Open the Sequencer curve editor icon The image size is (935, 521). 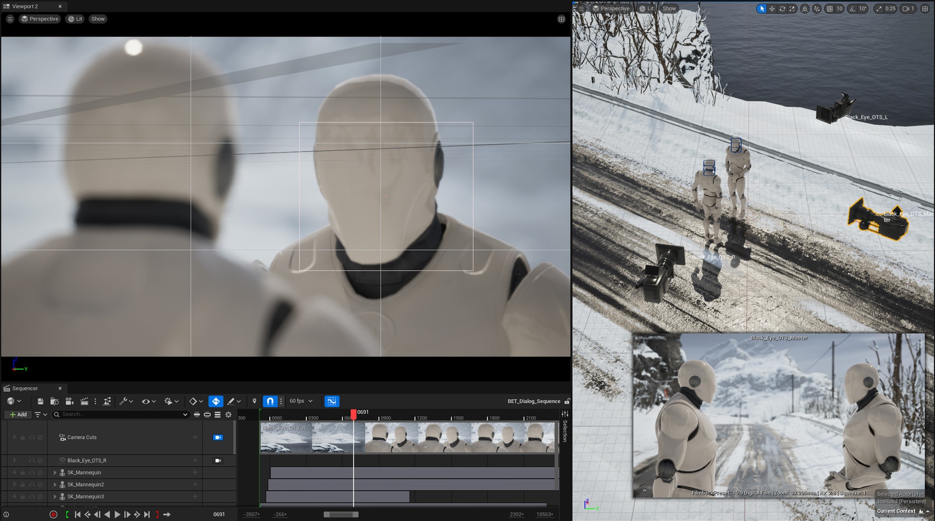(x=331, y=401)
